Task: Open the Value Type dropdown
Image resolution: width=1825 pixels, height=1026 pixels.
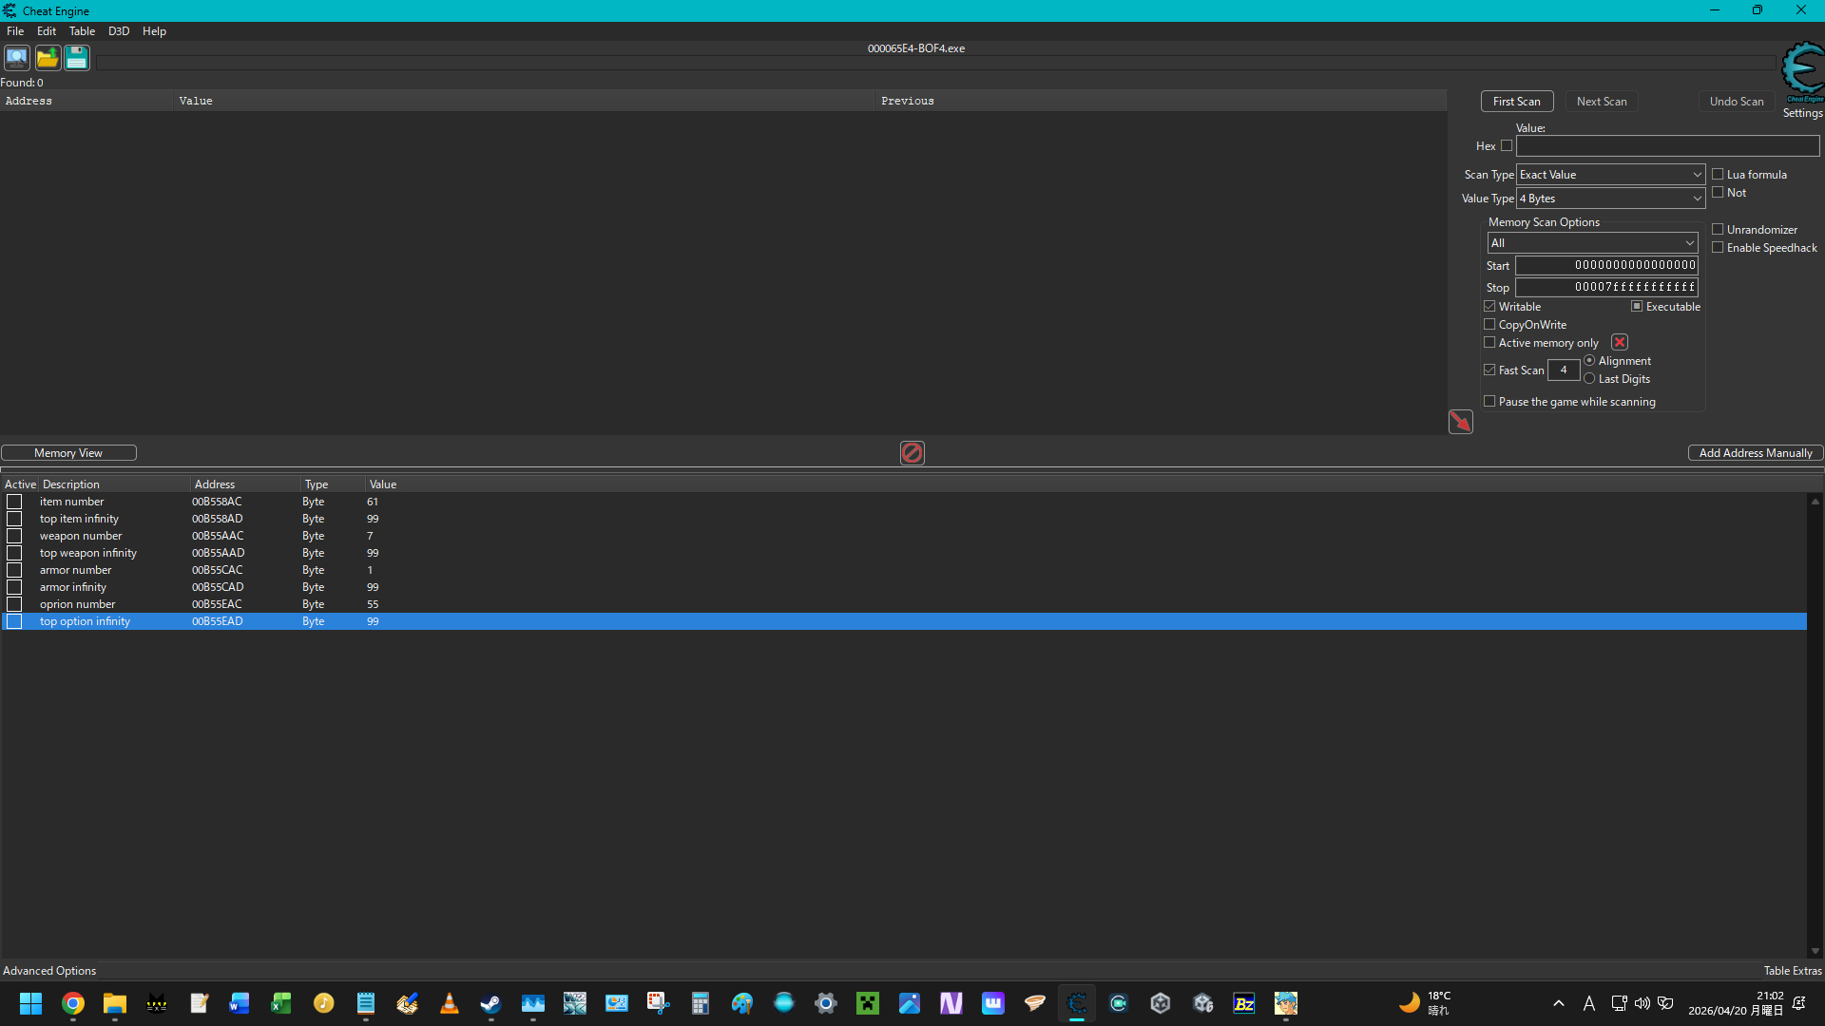Action: point(1610,199)
